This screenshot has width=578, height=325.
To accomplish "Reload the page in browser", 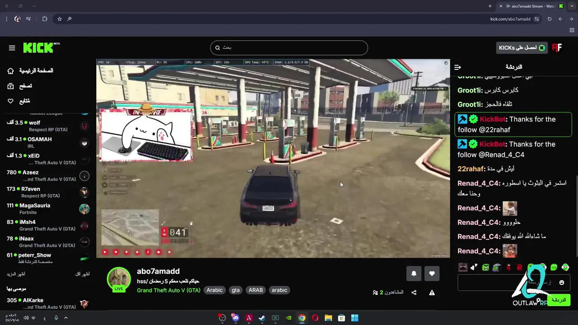I will pyautogui.click(x=550, y=19).
